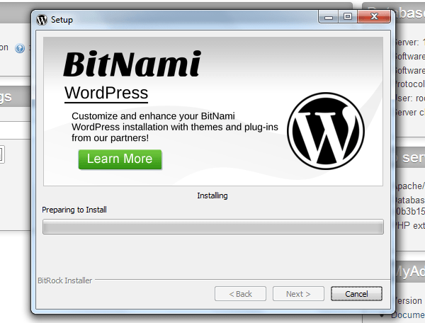Click the Documentation link in the background window
The width and height of the screenshot is (425, 323).
click(x=408, y=315)
